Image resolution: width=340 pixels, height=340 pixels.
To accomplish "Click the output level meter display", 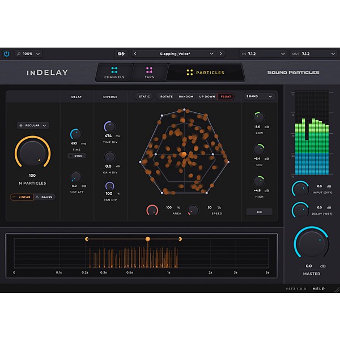I will pos(312,133).
